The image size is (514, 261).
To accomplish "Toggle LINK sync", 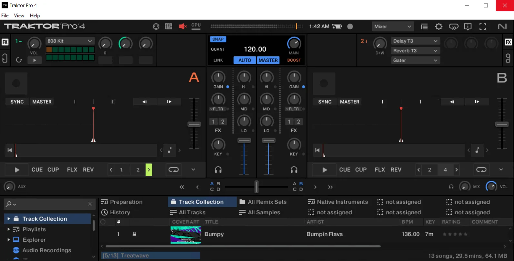I will click(x=218, y=60).
